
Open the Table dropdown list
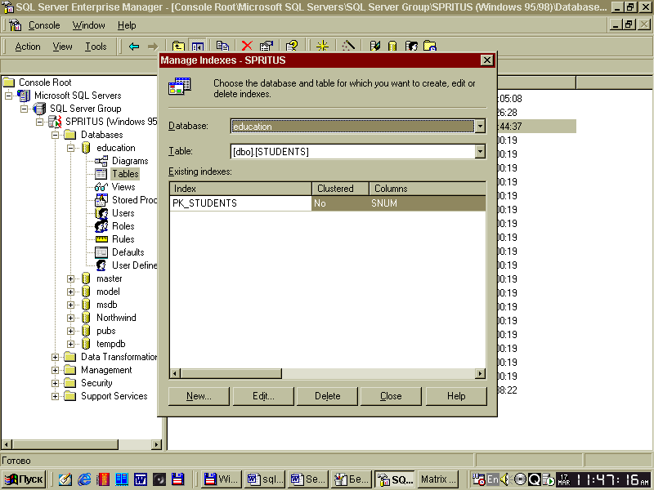[x=480, y=151]
